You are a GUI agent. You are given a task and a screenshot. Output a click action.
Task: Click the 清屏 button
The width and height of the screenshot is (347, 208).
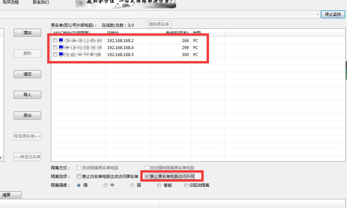pyautogui.click(x=10, y=195)
